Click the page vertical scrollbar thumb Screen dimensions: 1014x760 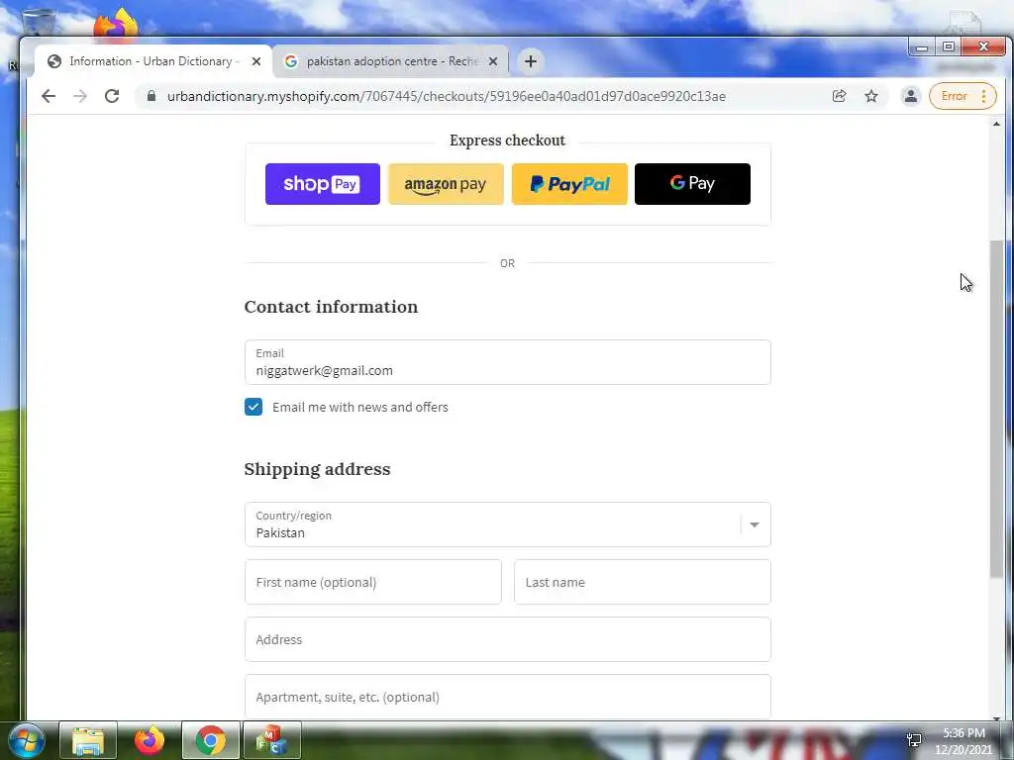pos(996,409)
